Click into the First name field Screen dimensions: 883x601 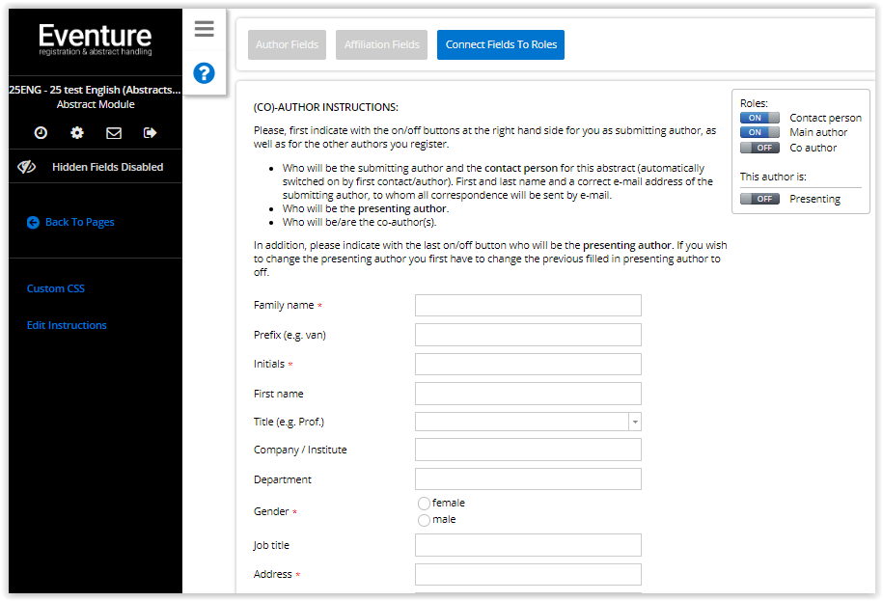point(528,394)
